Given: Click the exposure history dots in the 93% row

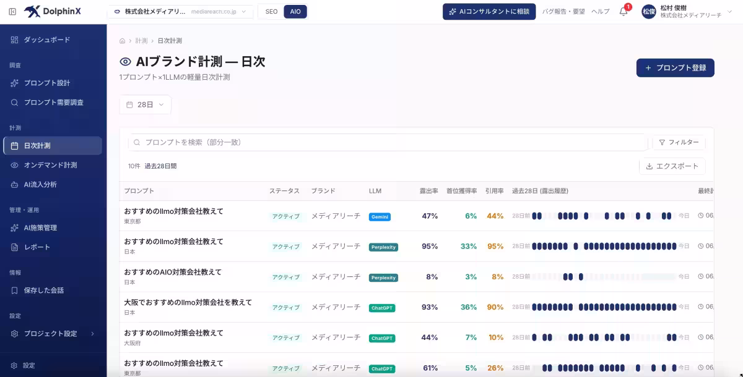Looking at the screenshot, I should tap(604, 307).
